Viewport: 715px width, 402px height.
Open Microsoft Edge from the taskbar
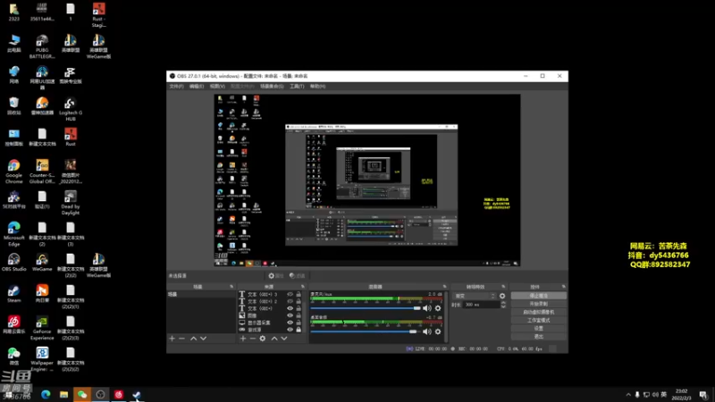46,395
